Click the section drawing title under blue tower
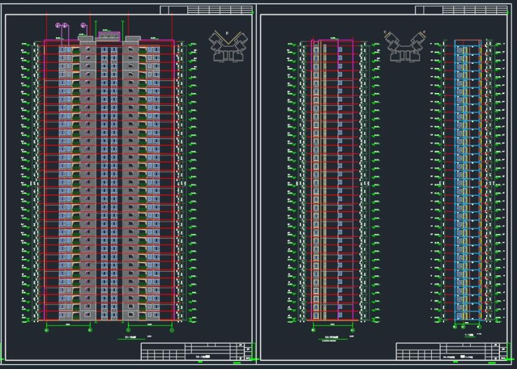517x369 pixels. pos(469,334)
